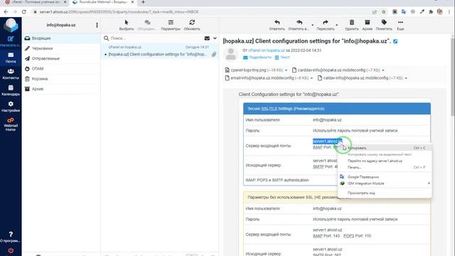Compose a new message with pencil icon
455x256 pixels.
[11, 41]
